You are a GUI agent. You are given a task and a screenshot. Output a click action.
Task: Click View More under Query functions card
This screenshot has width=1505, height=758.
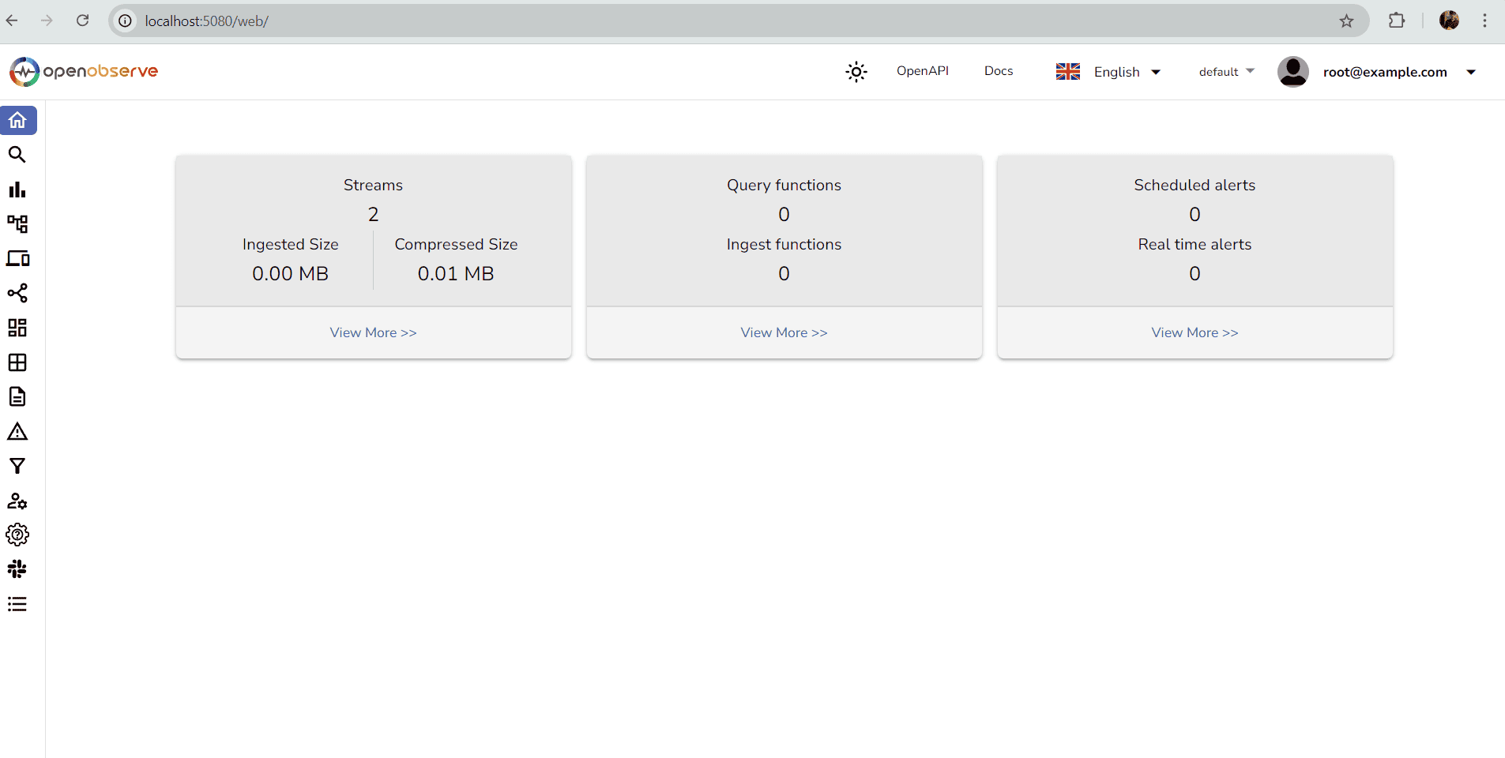click(x=784, y=332)
